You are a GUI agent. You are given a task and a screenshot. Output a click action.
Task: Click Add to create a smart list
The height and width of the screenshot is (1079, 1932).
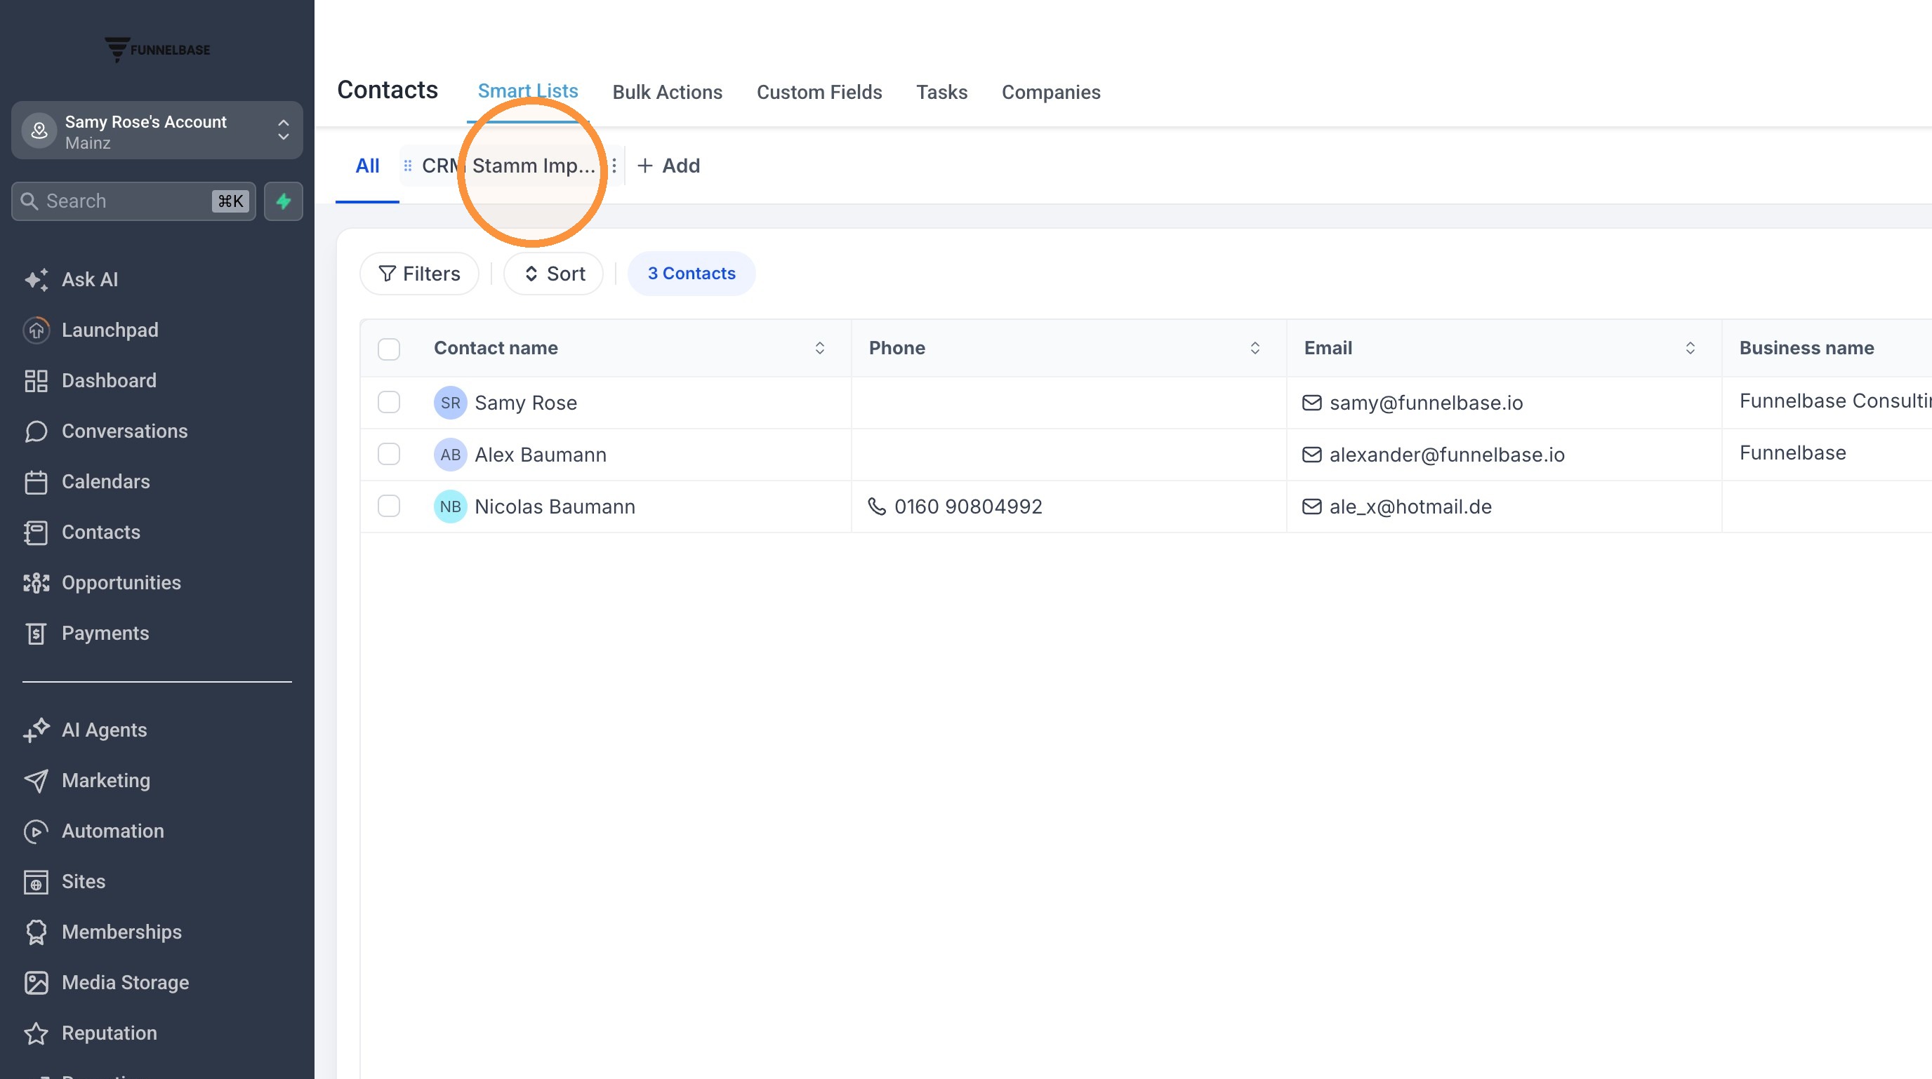click(x=668, y=166)
